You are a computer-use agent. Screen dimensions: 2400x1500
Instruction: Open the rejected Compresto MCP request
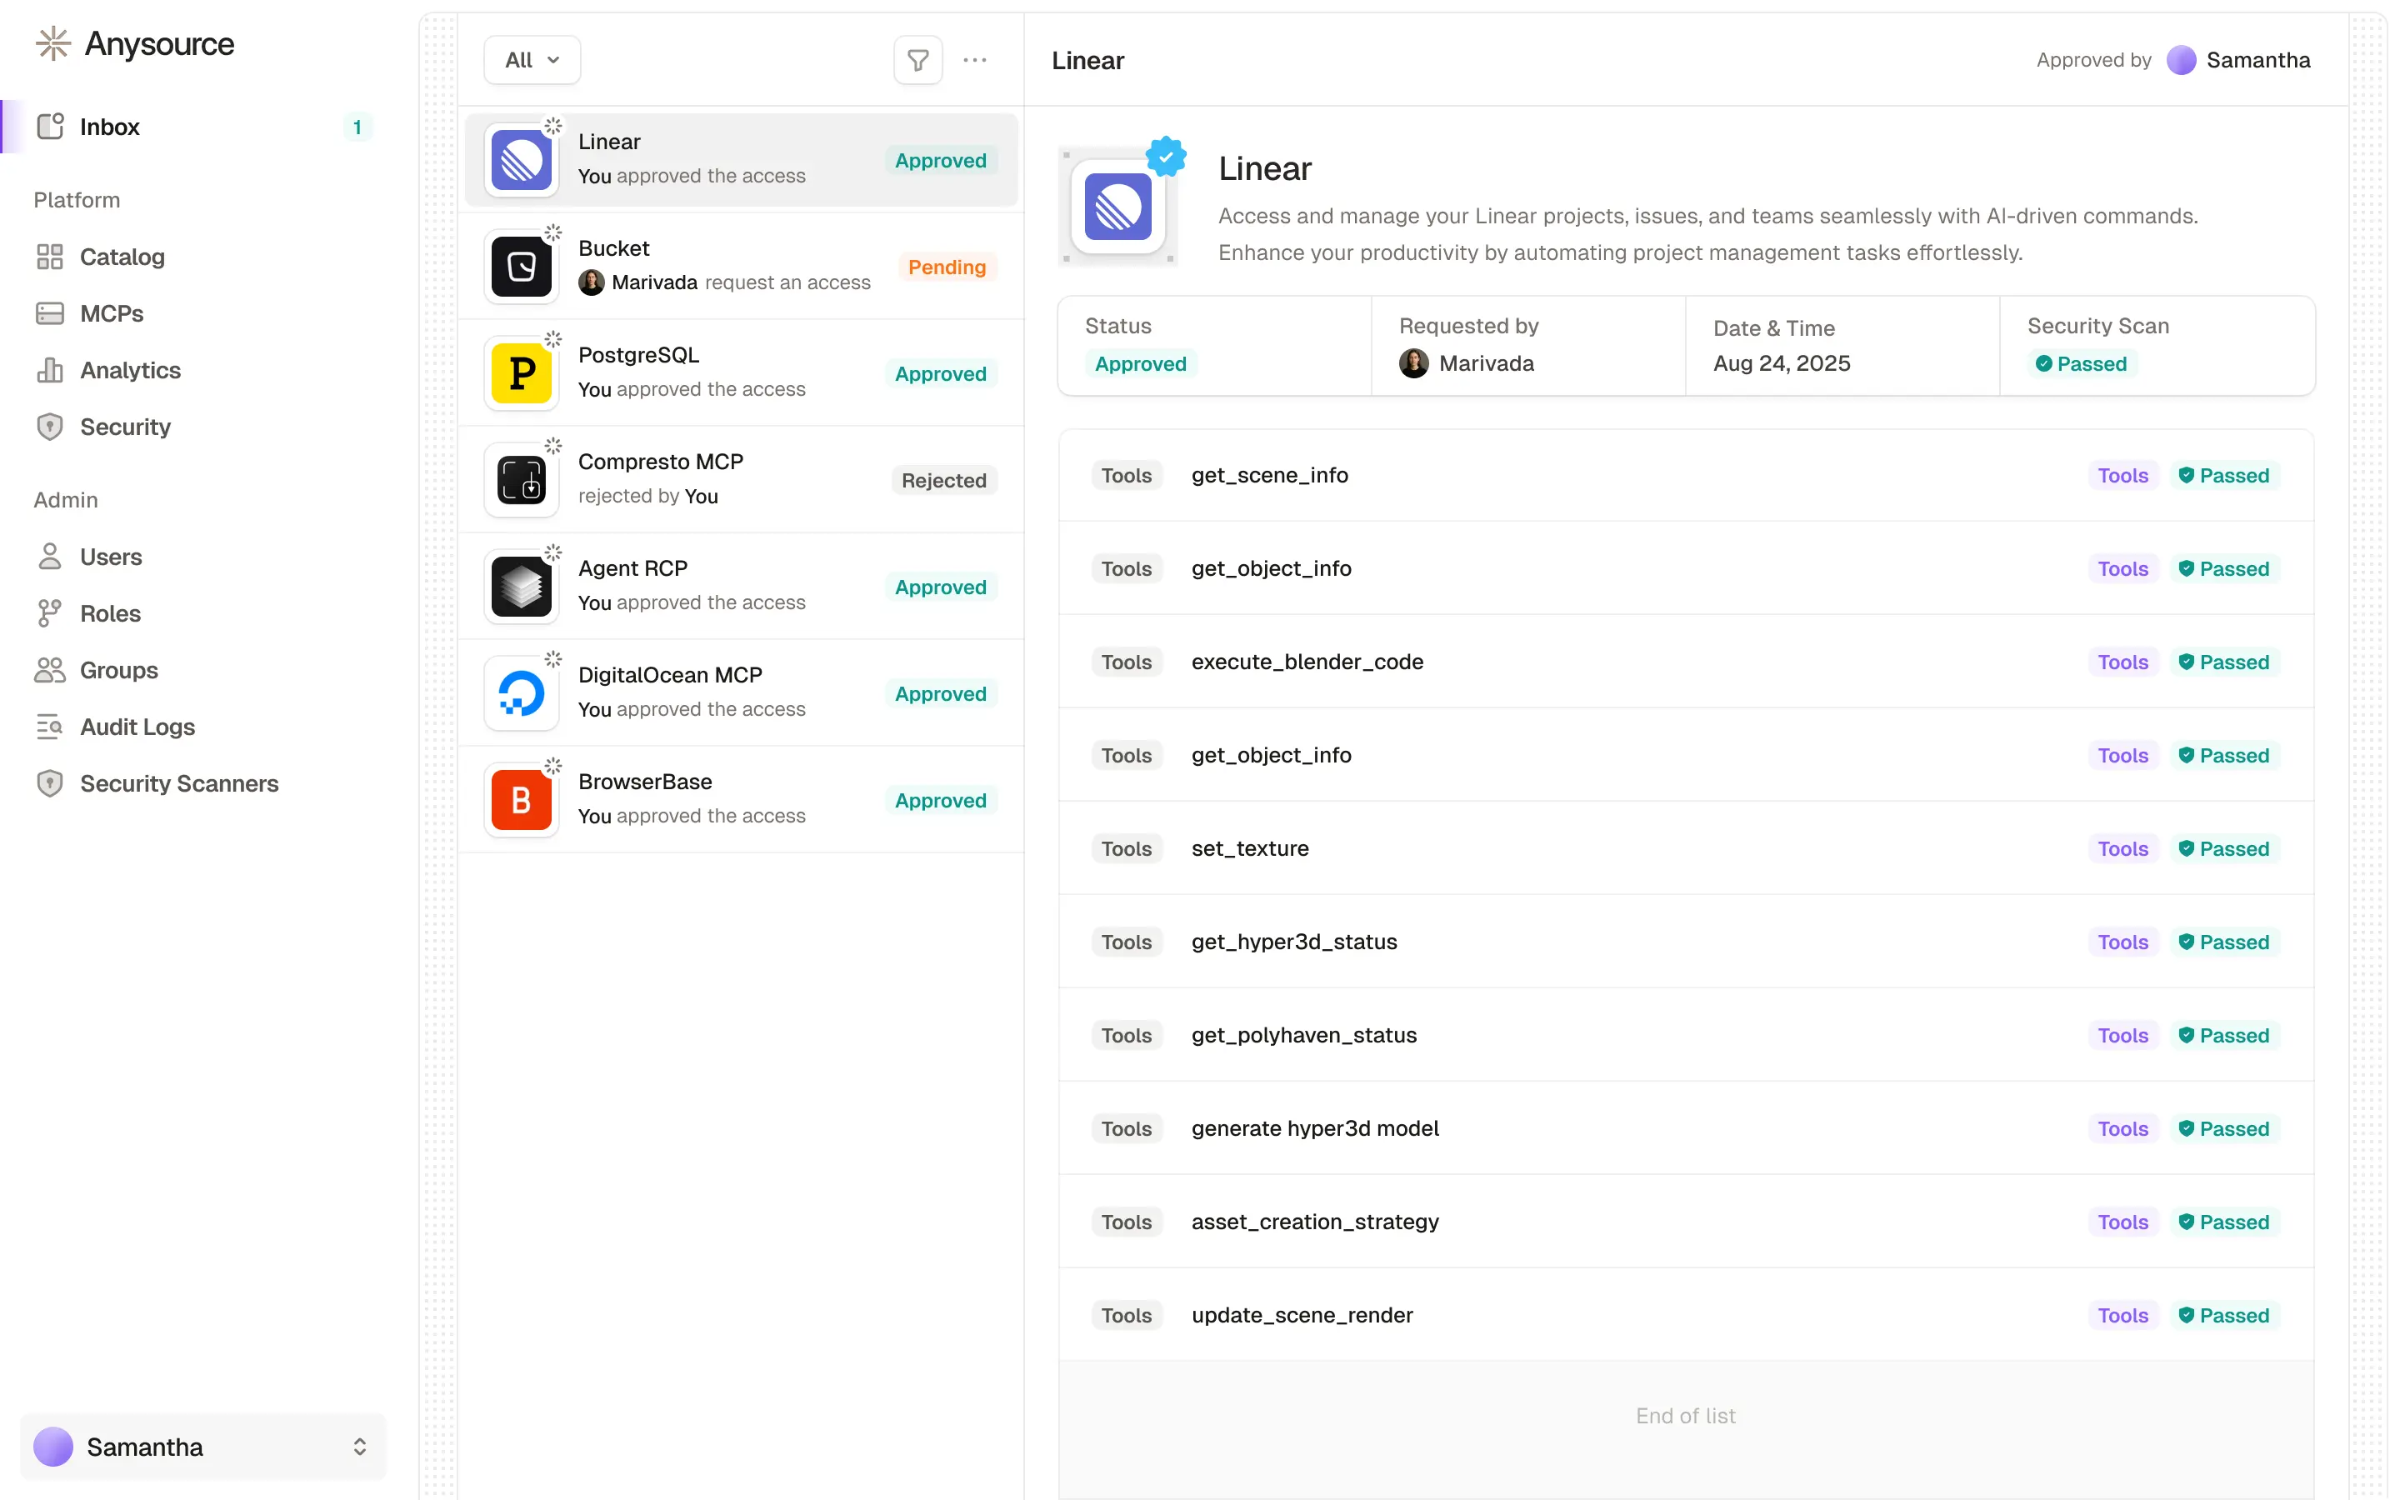(740, 479)
